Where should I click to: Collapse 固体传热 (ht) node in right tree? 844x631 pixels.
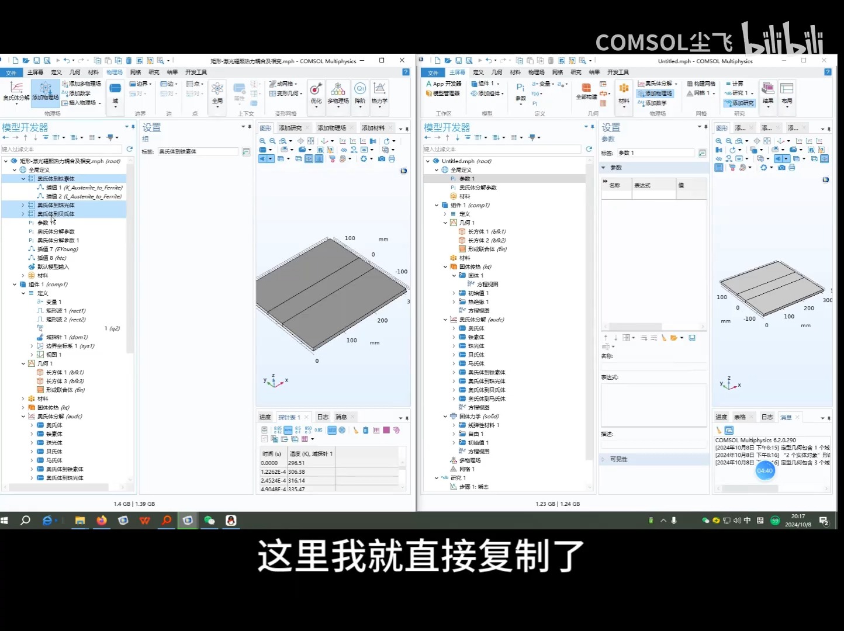point(445,267)
